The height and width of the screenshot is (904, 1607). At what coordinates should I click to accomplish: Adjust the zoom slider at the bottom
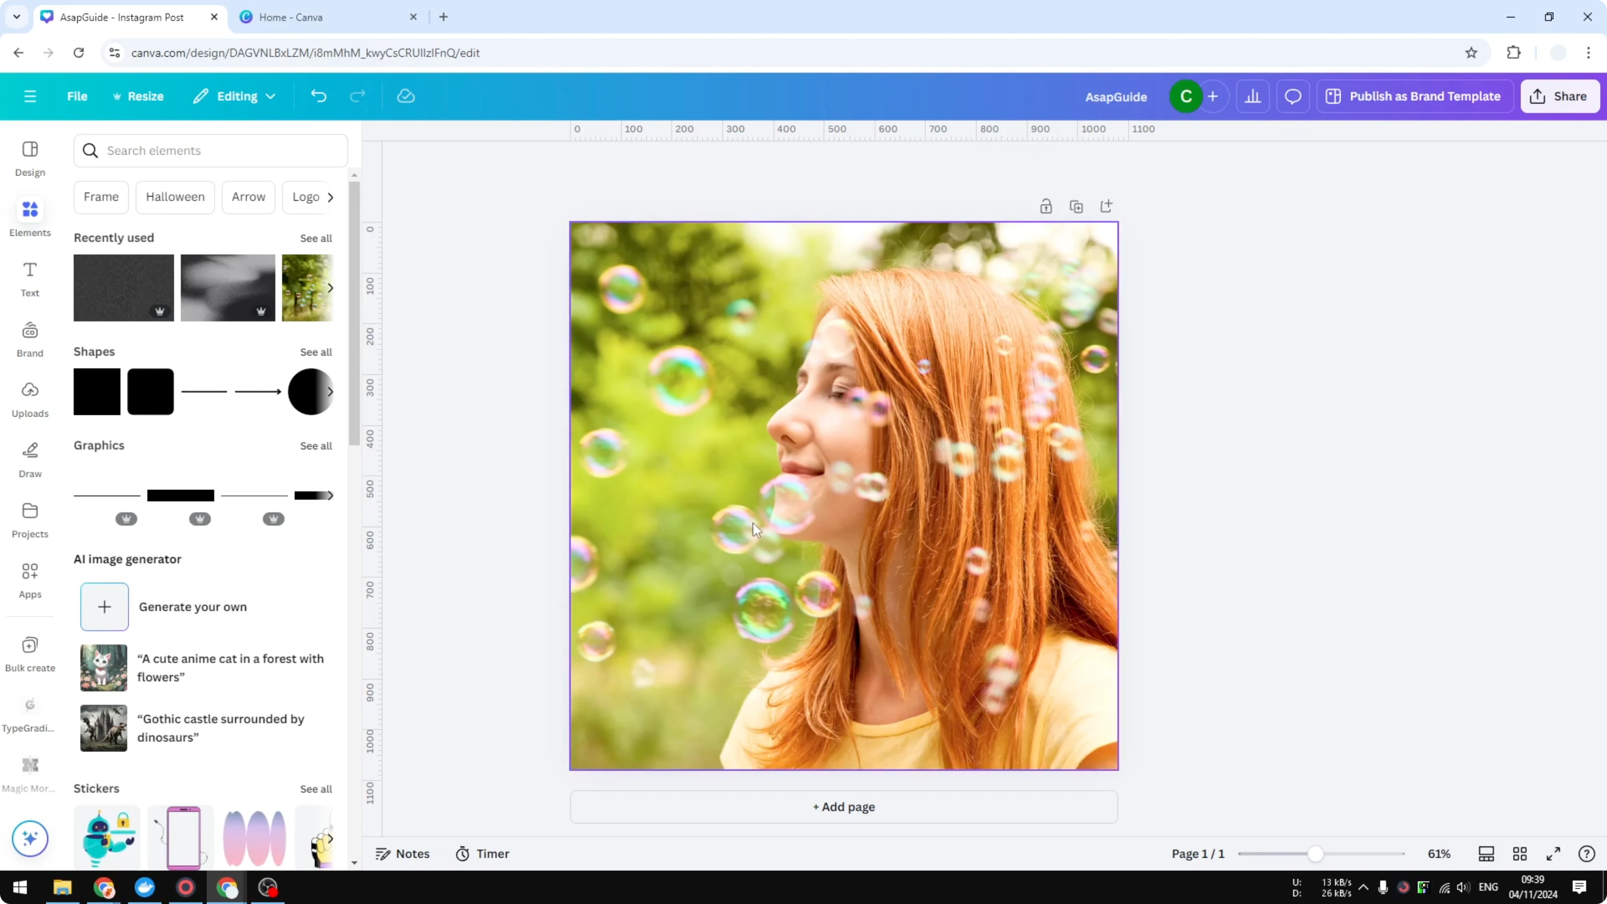tap(1316, 853)
